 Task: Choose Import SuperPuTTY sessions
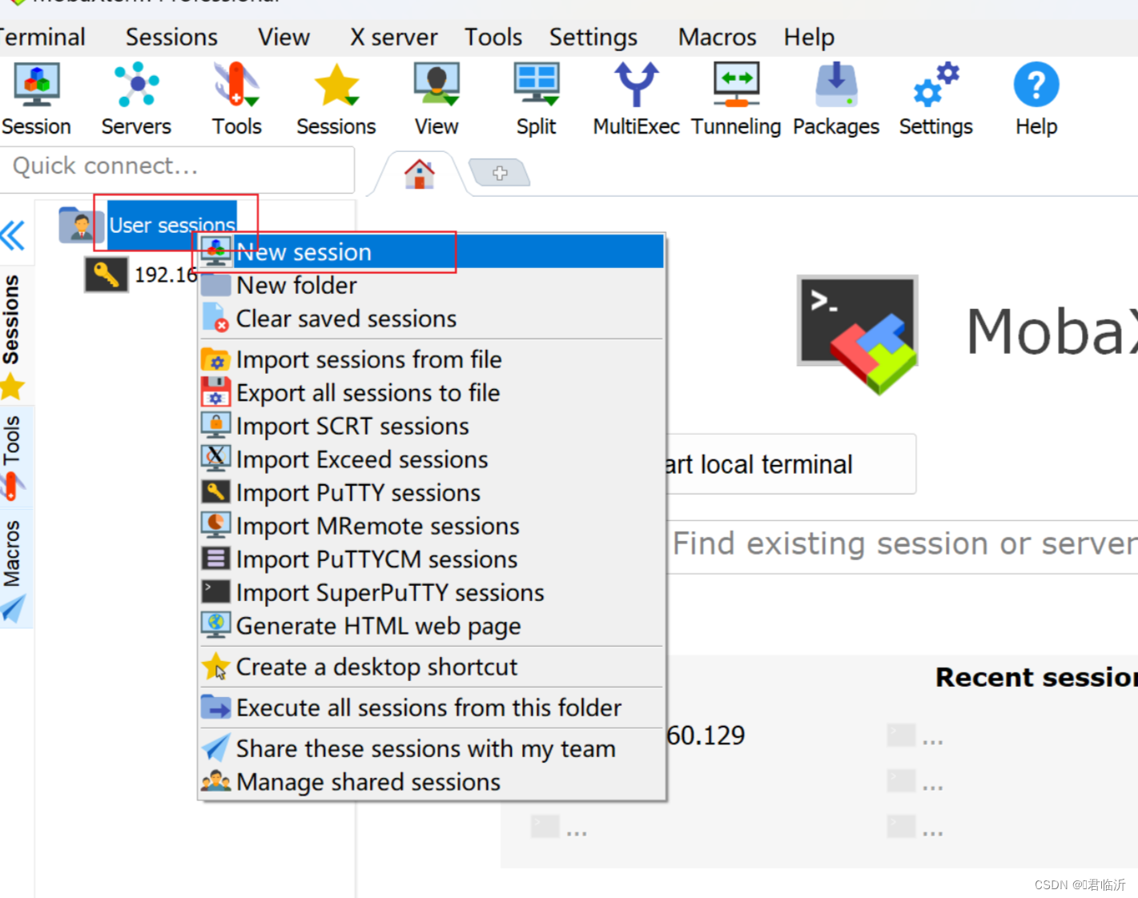click(432, 592)
